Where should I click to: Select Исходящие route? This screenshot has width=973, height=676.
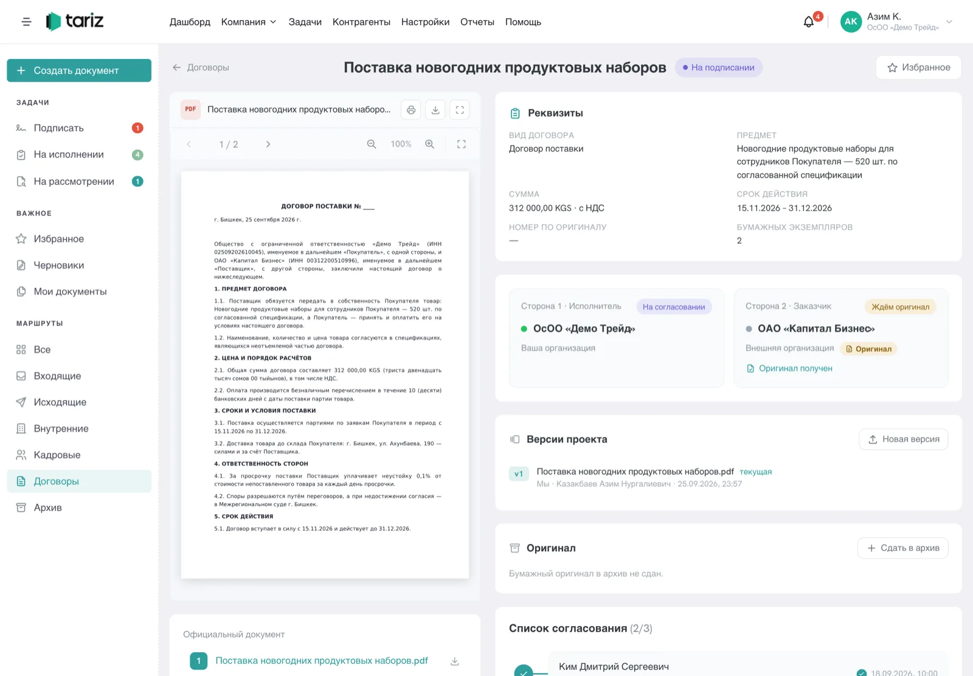79,402
